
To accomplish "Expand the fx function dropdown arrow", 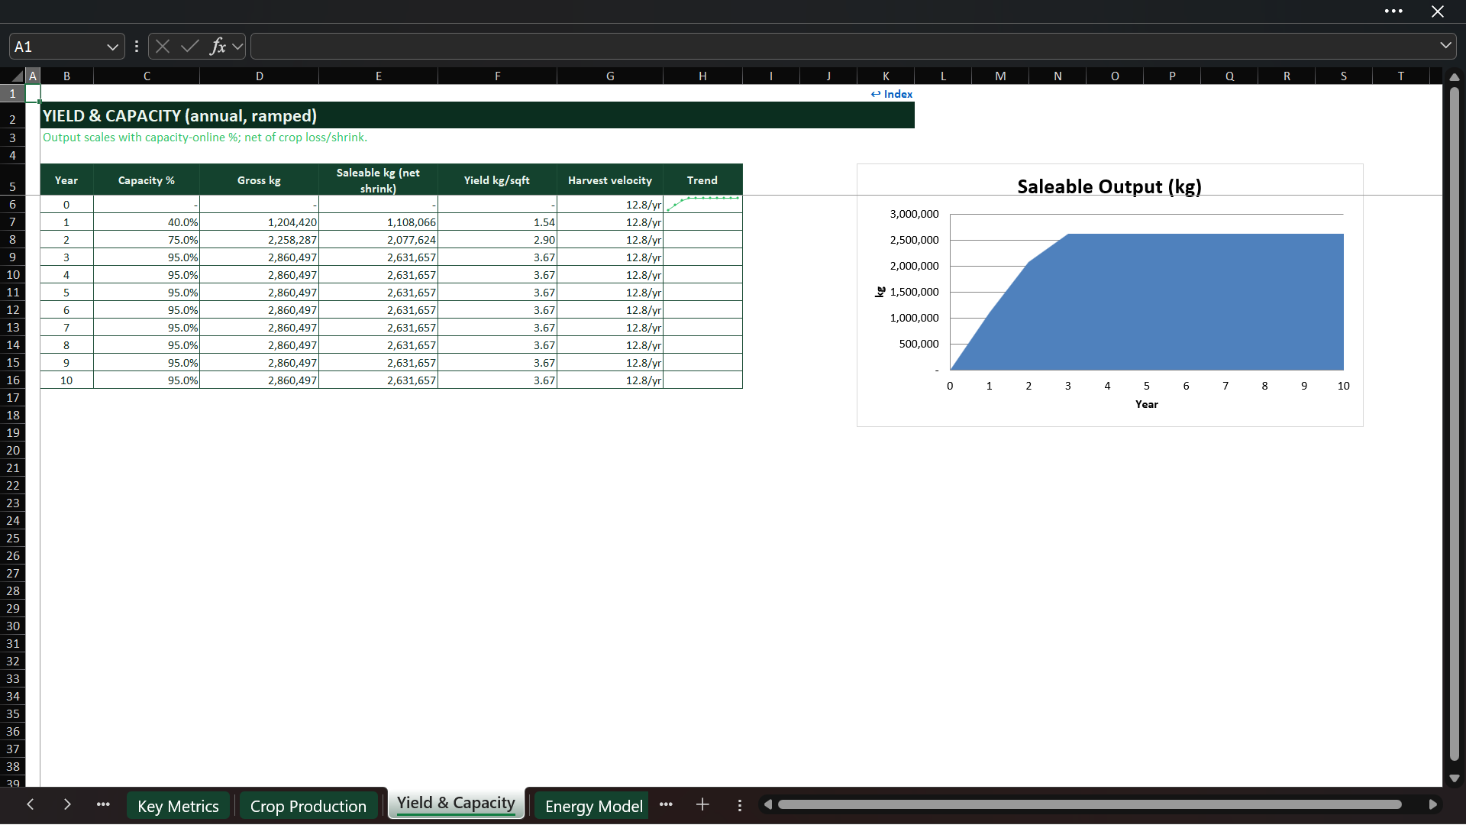I will click(237, 47).
